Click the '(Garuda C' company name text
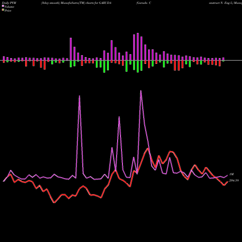Screen dimensions: 242x242 point(144,3)
